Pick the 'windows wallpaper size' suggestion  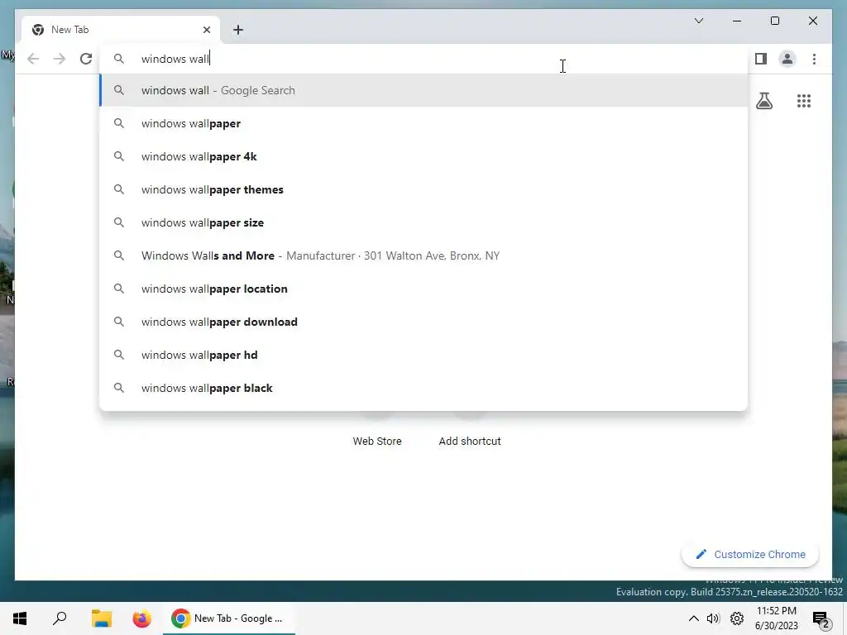[x=423, y=222]
